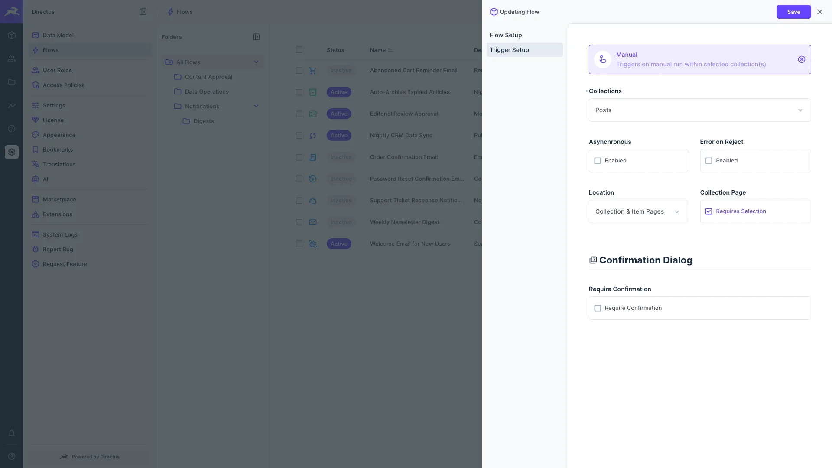Uncheck the Requires Selection checkbox
The width and height of the screenshot is (832, 468).
point(708,211)
